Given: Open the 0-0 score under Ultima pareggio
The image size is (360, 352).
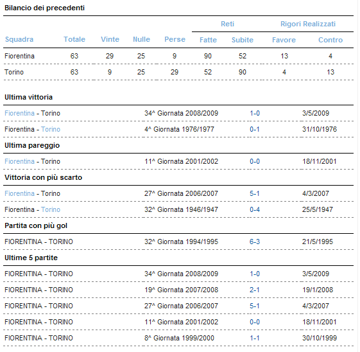Looking at the screenshot, I should coord(255,161).
